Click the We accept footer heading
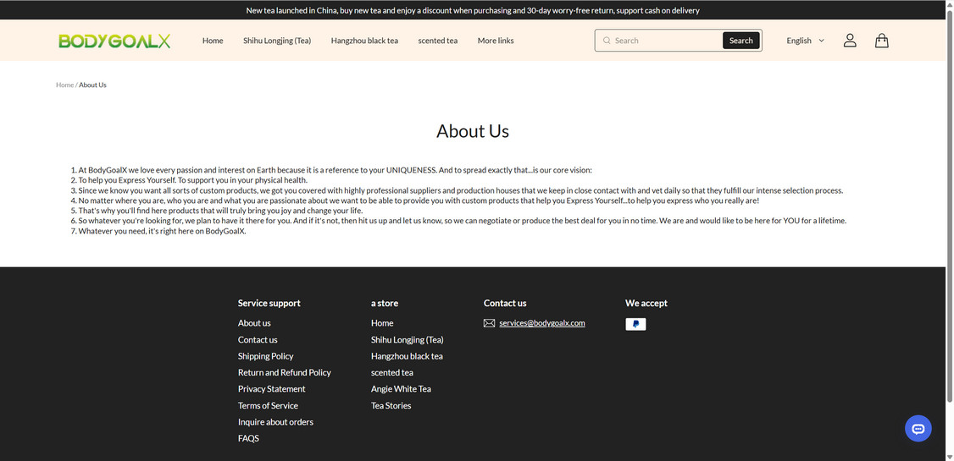Screen dimensions: 954x461 click(646, 303)
